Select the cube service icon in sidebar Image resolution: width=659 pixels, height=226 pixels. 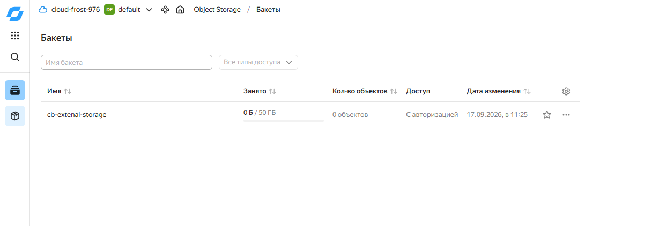point(15,116)
